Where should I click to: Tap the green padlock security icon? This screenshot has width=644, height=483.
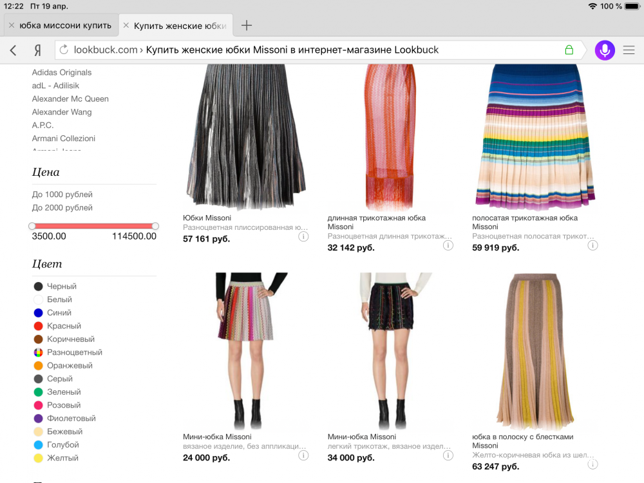point(569,50)
